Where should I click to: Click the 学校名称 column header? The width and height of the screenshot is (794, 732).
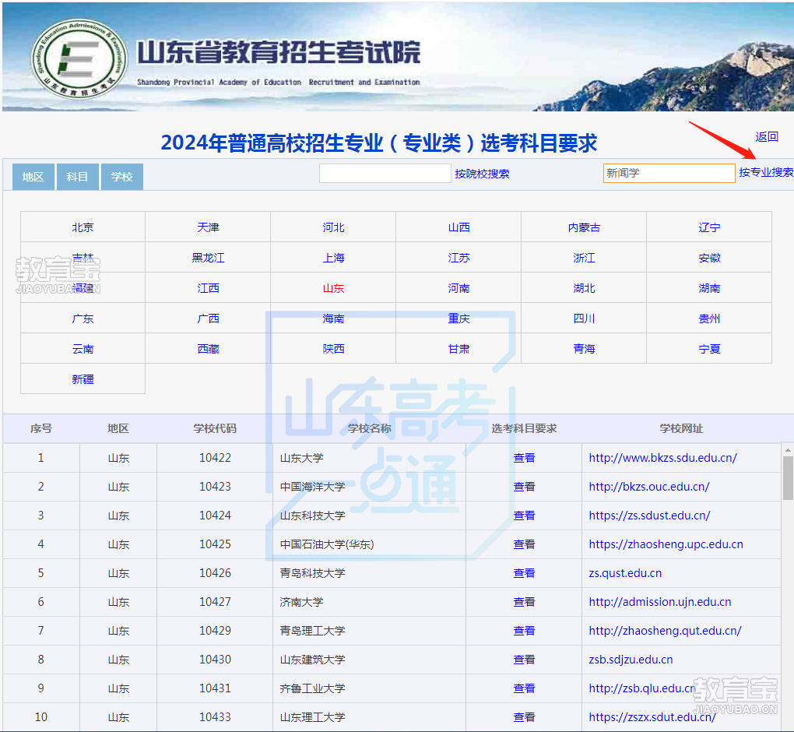[x=369, y=428]
